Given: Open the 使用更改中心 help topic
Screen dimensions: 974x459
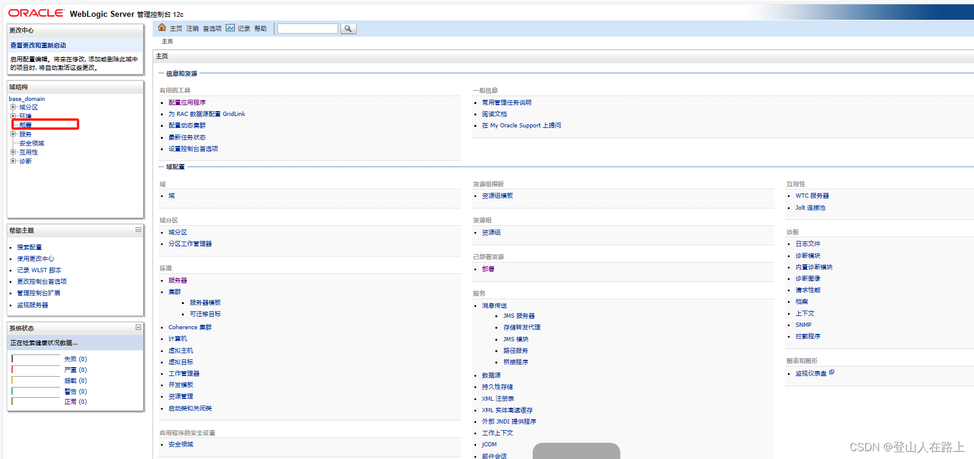Looking at the screenshot, I should (35, 258).
